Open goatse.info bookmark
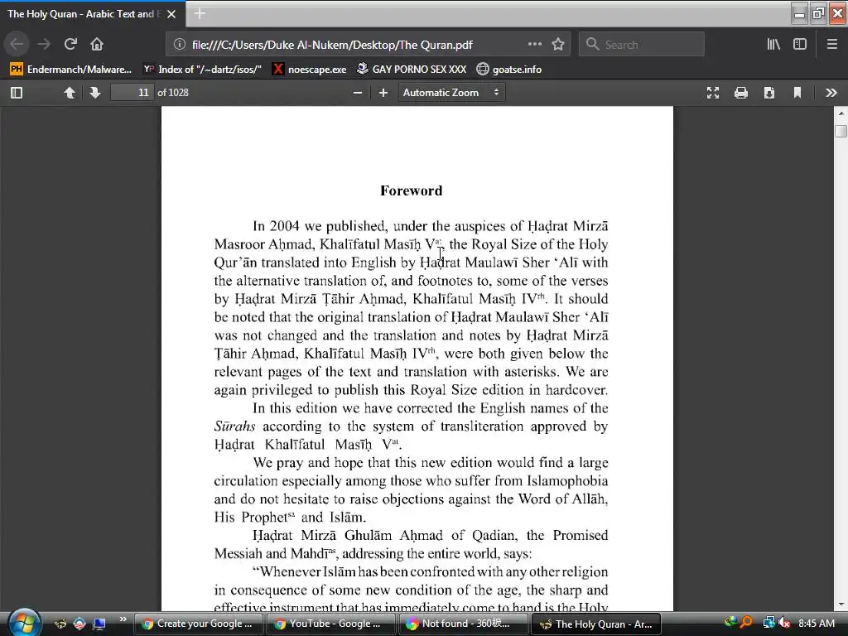Viewport: 848px width, 636px height. click(509, 70)
